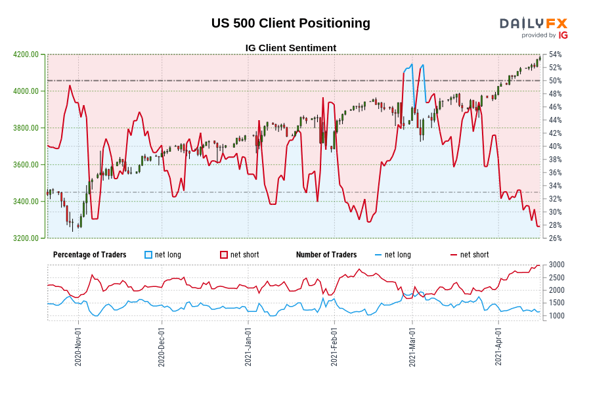Click the 30% sentiment axis label
591x394 pixels.
[x=555, y=212]
